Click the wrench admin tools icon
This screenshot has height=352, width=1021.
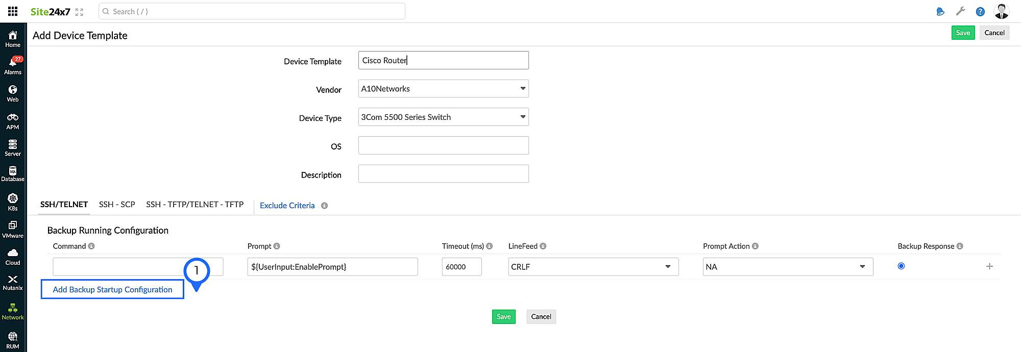960,11
